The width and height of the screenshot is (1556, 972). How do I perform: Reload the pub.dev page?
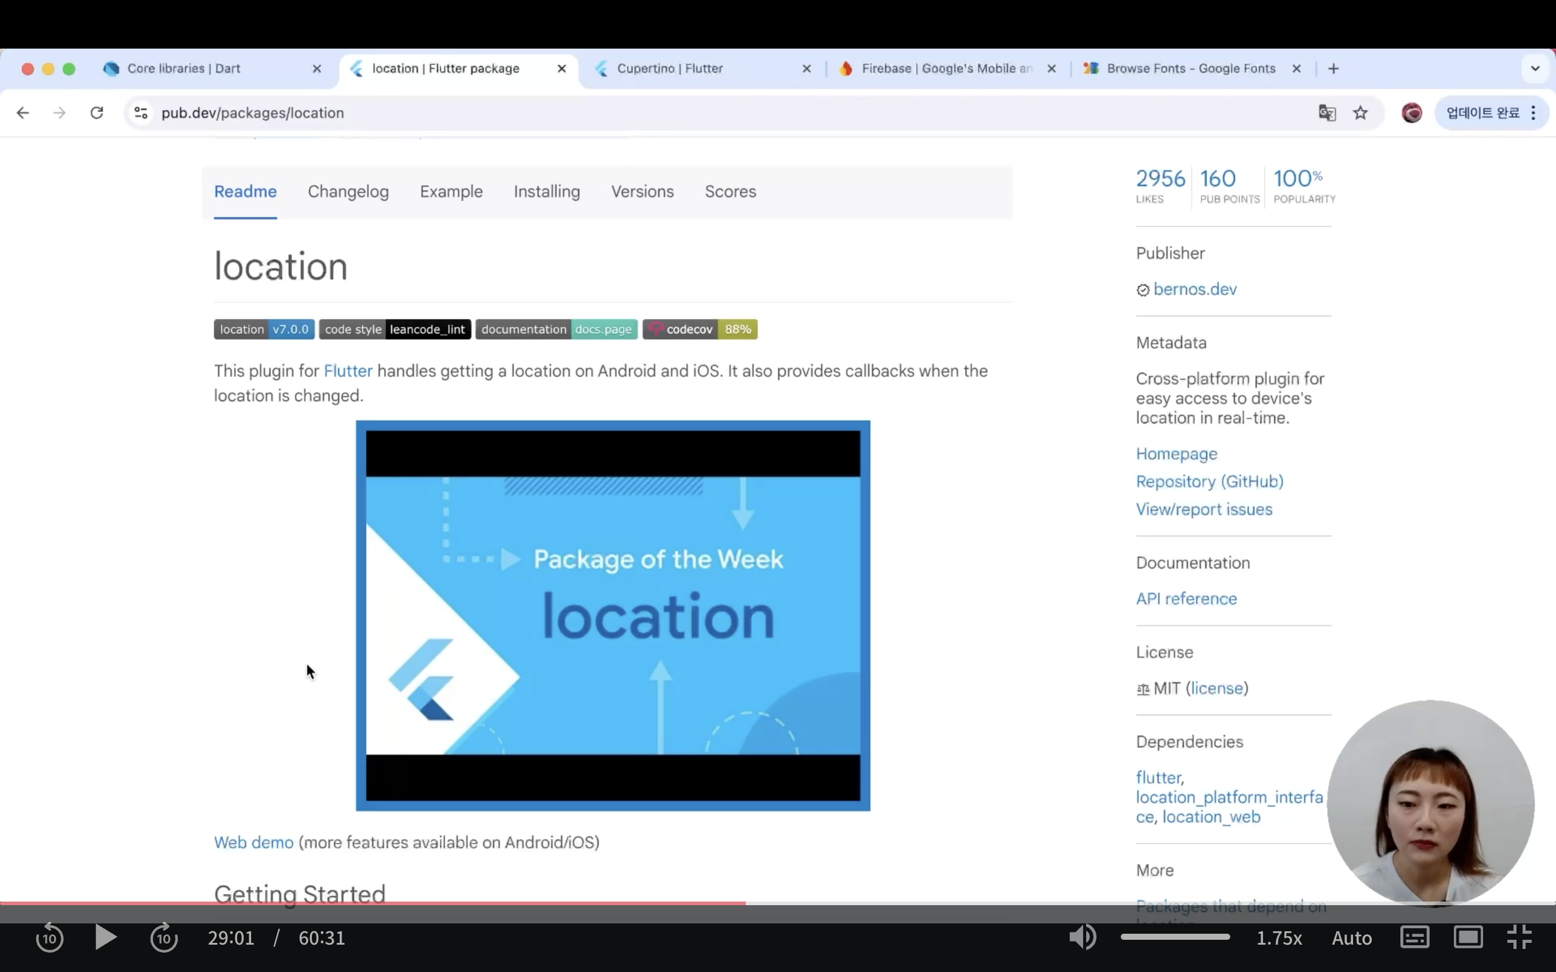(x=97, y=113)
